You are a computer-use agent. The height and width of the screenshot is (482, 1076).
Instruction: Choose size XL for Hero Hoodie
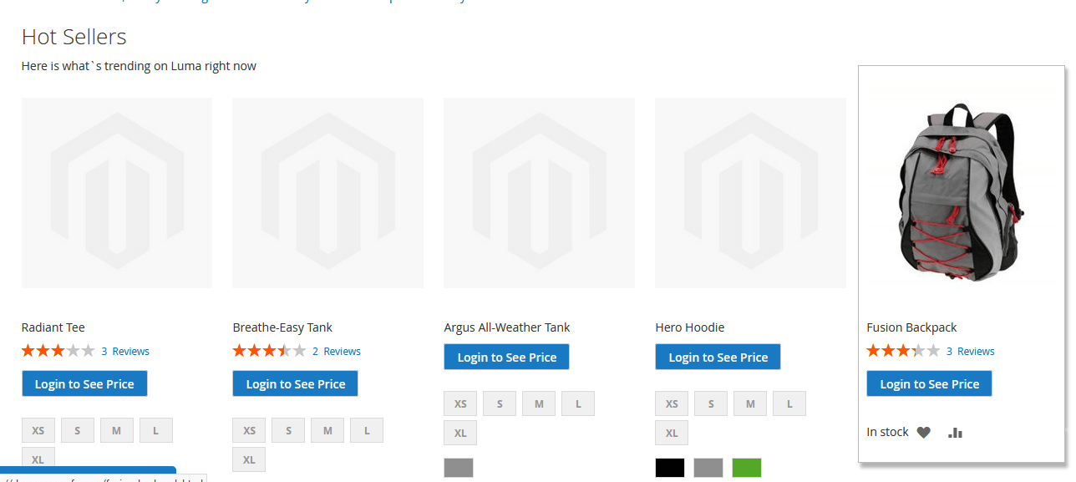(x=672, y=432)
